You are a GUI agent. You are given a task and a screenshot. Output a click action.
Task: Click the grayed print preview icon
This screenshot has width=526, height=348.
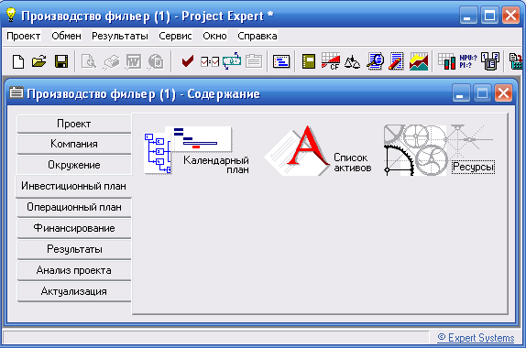(x=89, y=61)
